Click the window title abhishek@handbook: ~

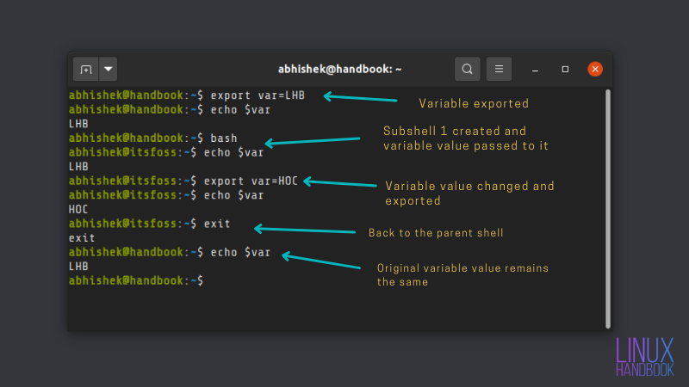click(x=339, y=69)
